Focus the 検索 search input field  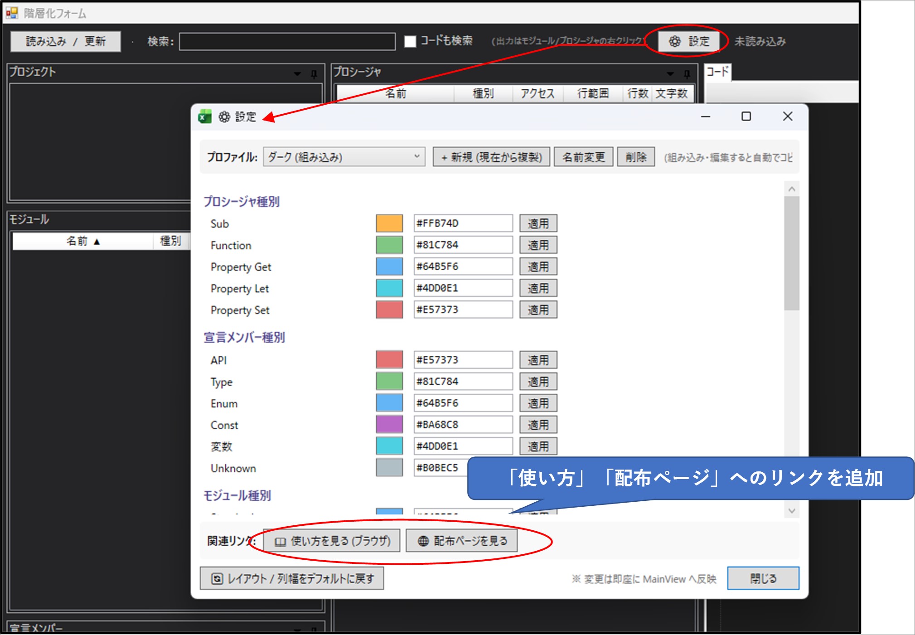point(287,41)
